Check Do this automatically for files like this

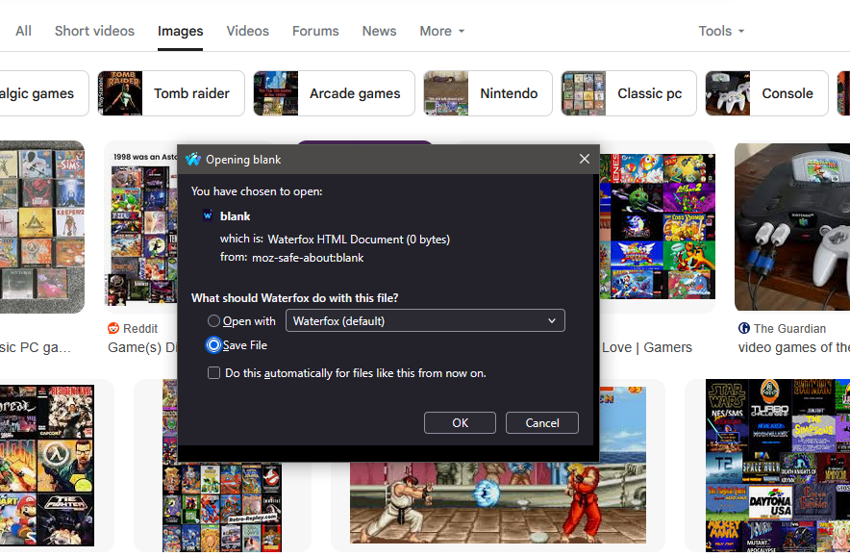(x=213, y=373)
